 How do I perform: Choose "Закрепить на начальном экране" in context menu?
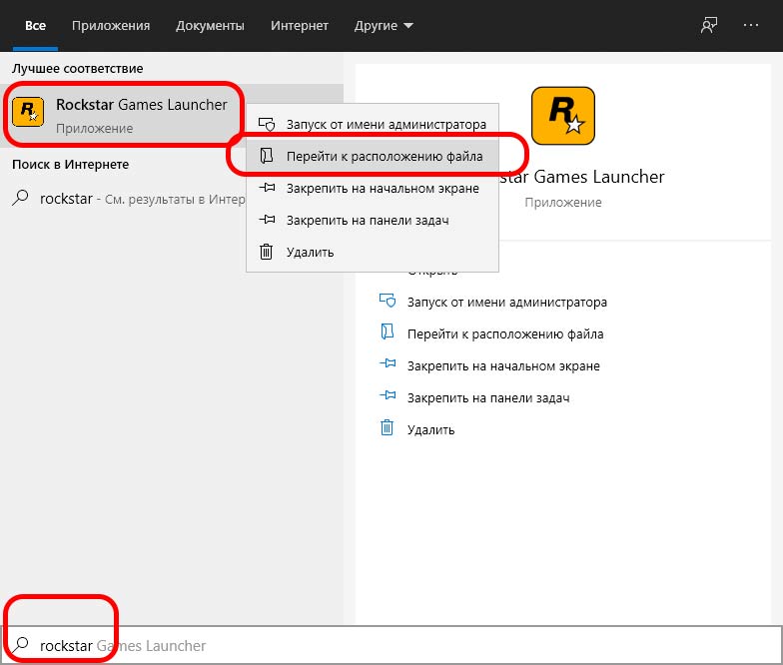click(373, 188)
